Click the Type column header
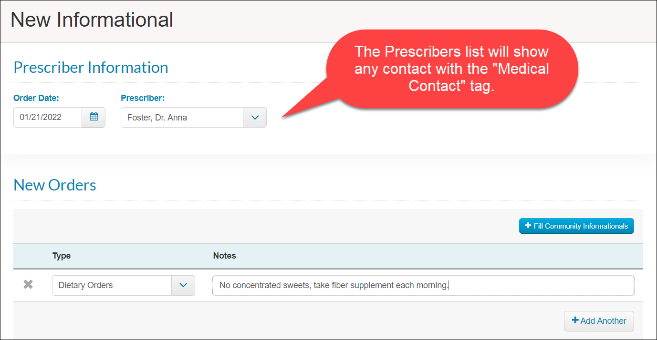The image size is (657, 340). [62, 256]
